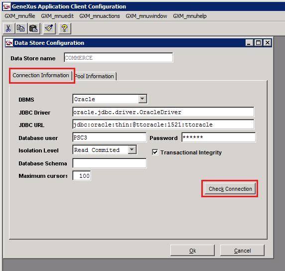Click the Database user field
The width and height of the screenshot is (285, 271).
pos(110,137)
